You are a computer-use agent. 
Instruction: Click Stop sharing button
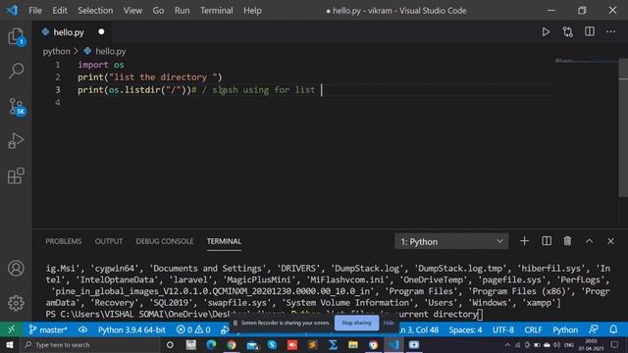[356, 323]
